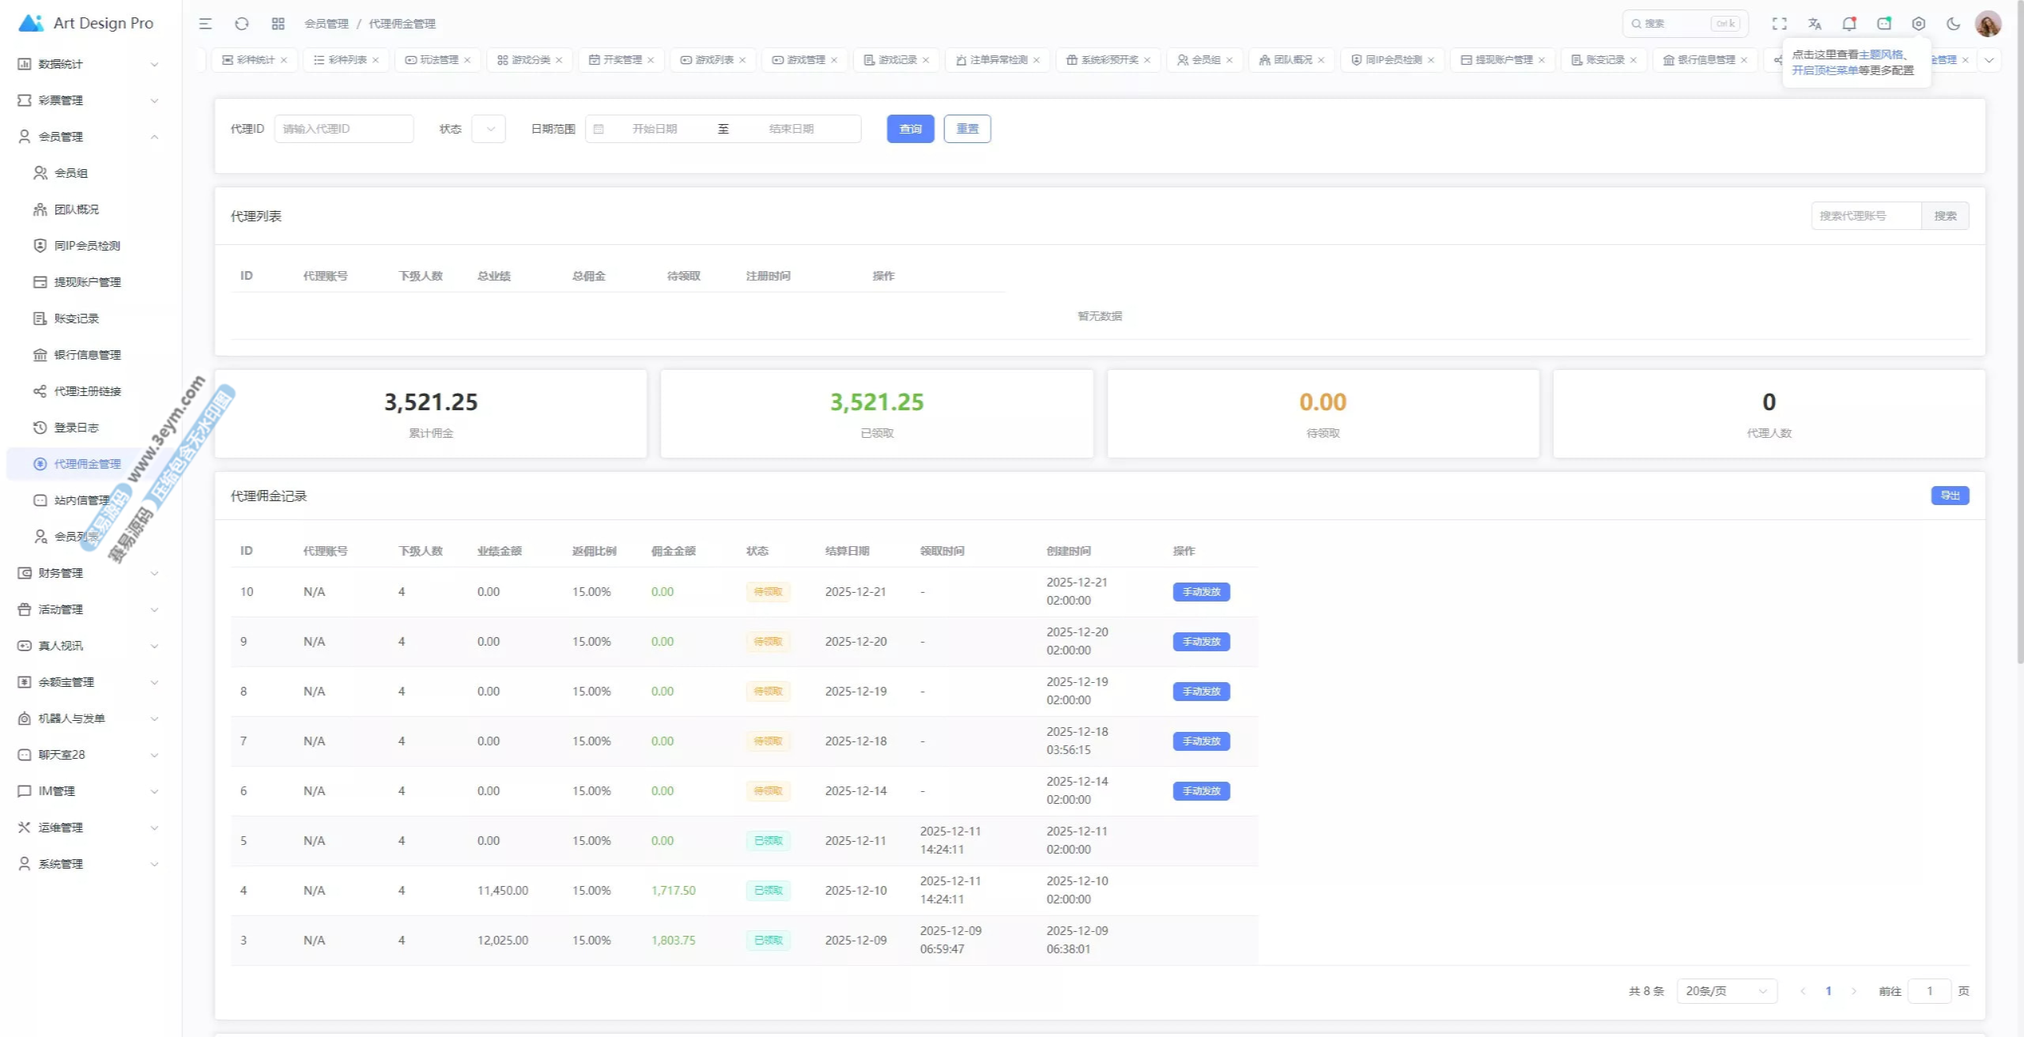Open the 状态 dropdown

pyautogui.click(x=489, y=129)
